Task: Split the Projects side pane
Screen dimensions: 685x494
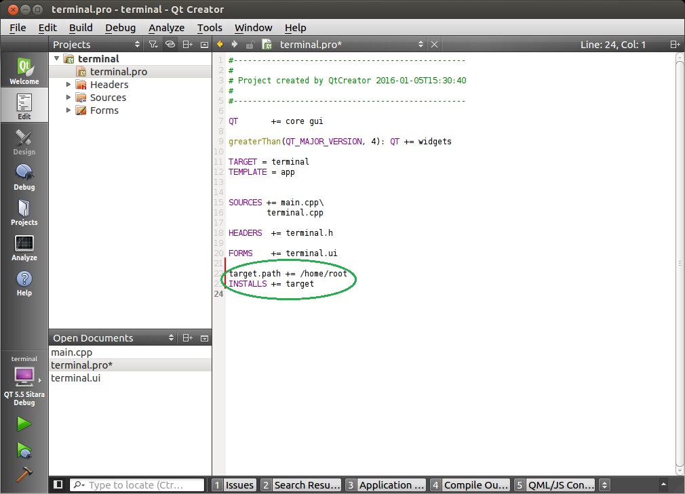Action: pos(187,45)
